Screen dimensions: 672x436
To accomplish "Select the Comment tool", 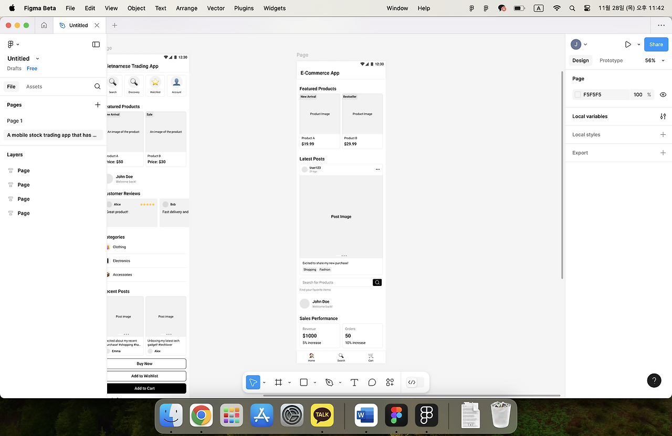I will point(372,382).
